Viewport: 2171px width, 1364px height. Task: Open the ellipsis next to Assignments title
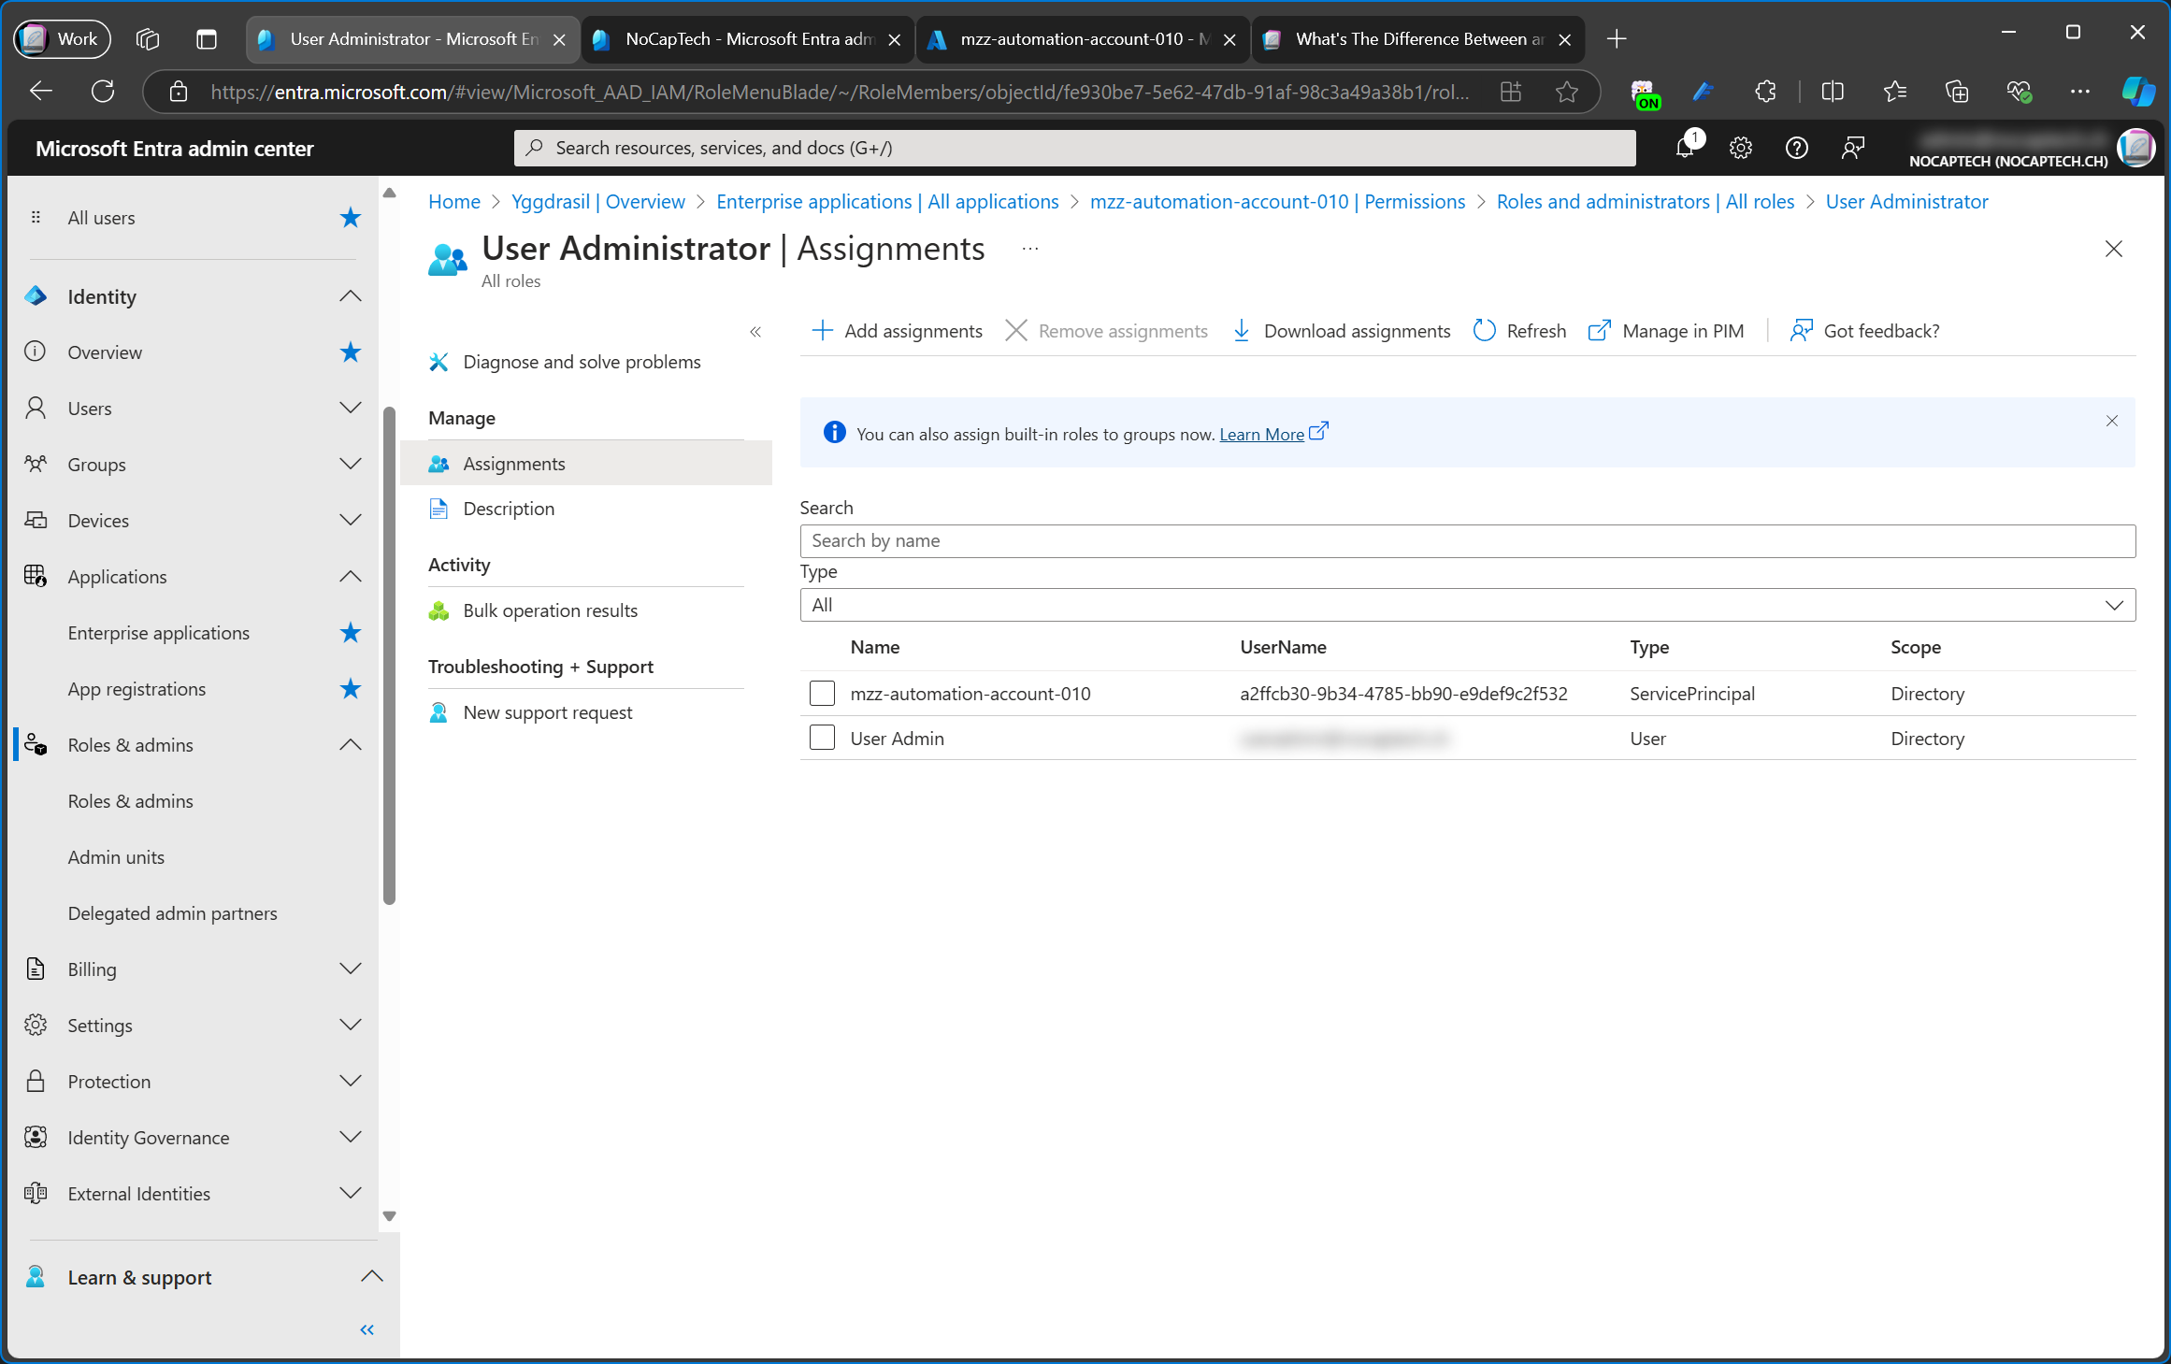(x=1030, y=249)
